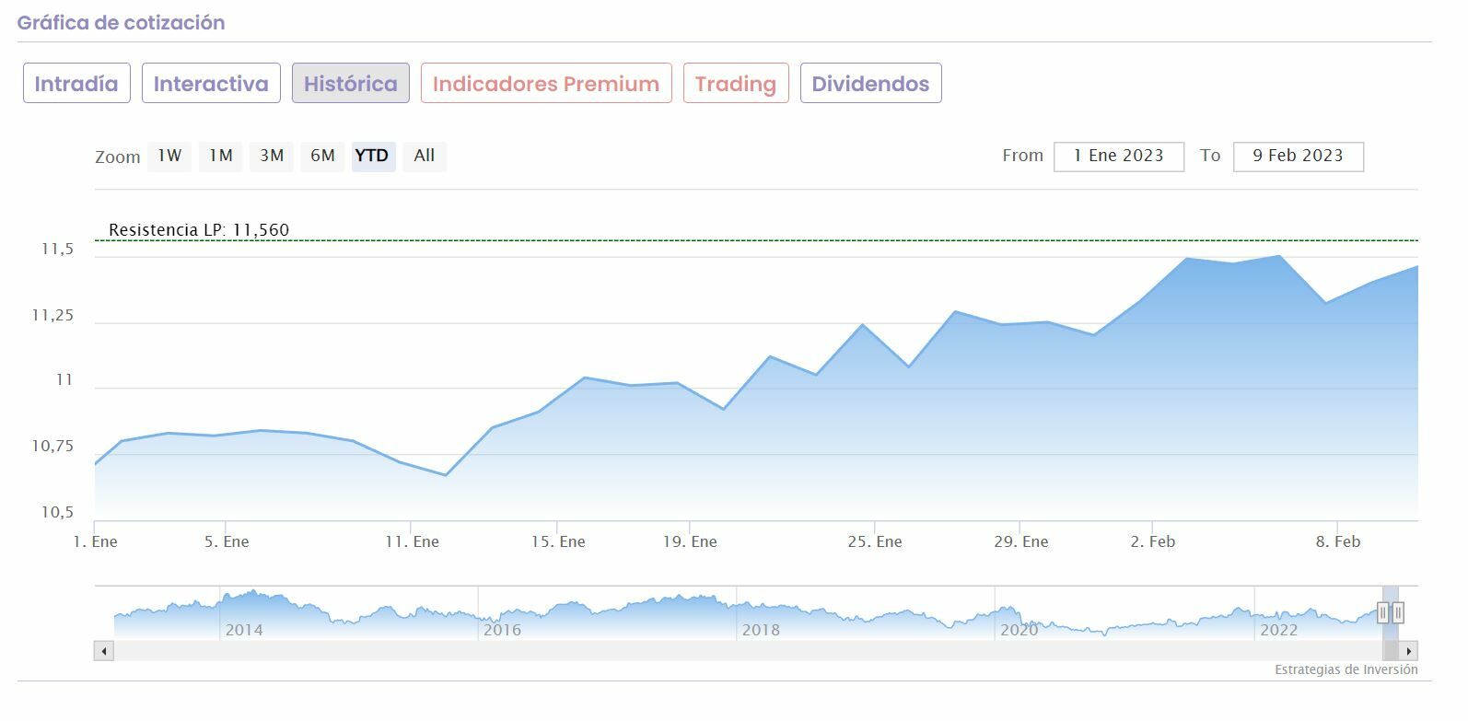
Task: Select the Histórica chart tab
Action: (x=351, y=84)
